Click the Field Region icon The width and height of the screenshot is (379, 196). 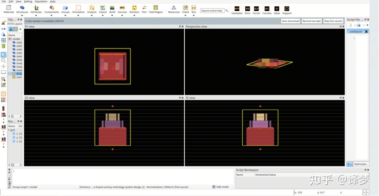coord(156,8)
